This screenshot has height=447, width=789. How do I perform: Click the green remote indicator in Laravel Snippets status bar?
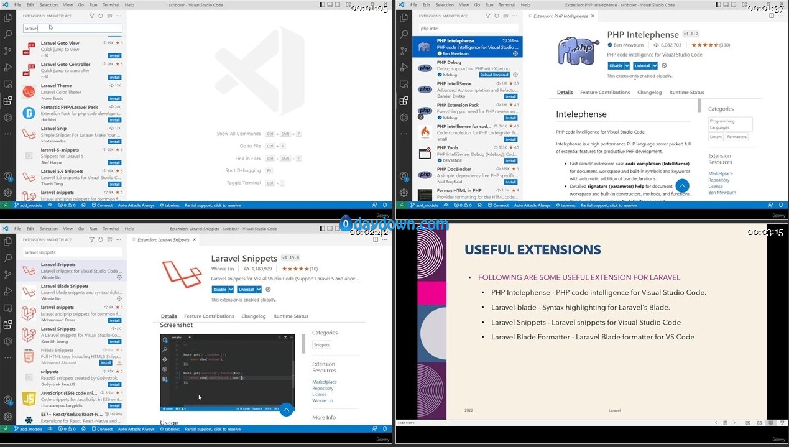[x=4, y=429]
